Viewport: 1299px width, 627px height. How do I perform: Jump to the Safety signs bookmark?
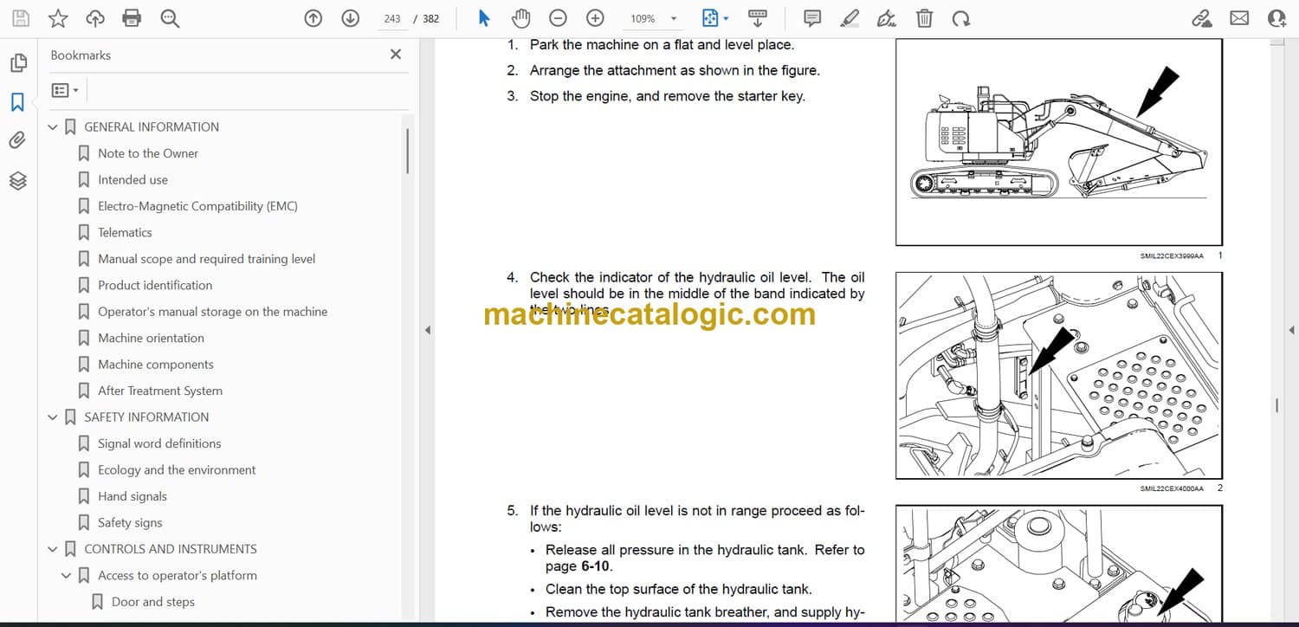[130, 522]
